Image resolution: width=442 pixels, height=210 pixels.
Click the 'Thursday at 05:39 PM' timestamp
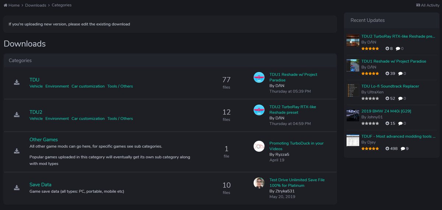[x=290, y=91]
